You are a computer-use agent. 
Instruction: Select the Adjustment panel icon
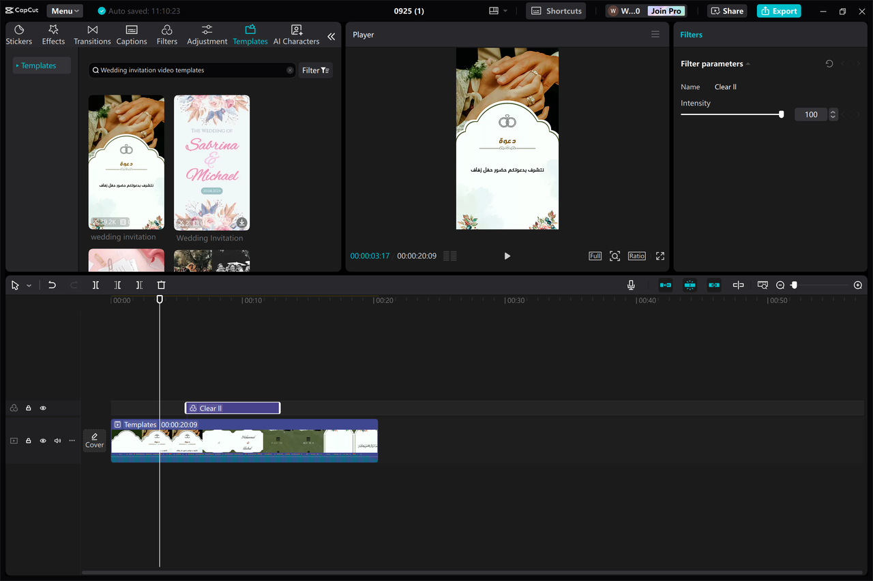point(207,33)
